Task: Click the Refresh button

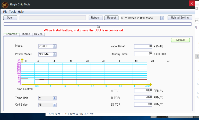Action: click(96, 18)
